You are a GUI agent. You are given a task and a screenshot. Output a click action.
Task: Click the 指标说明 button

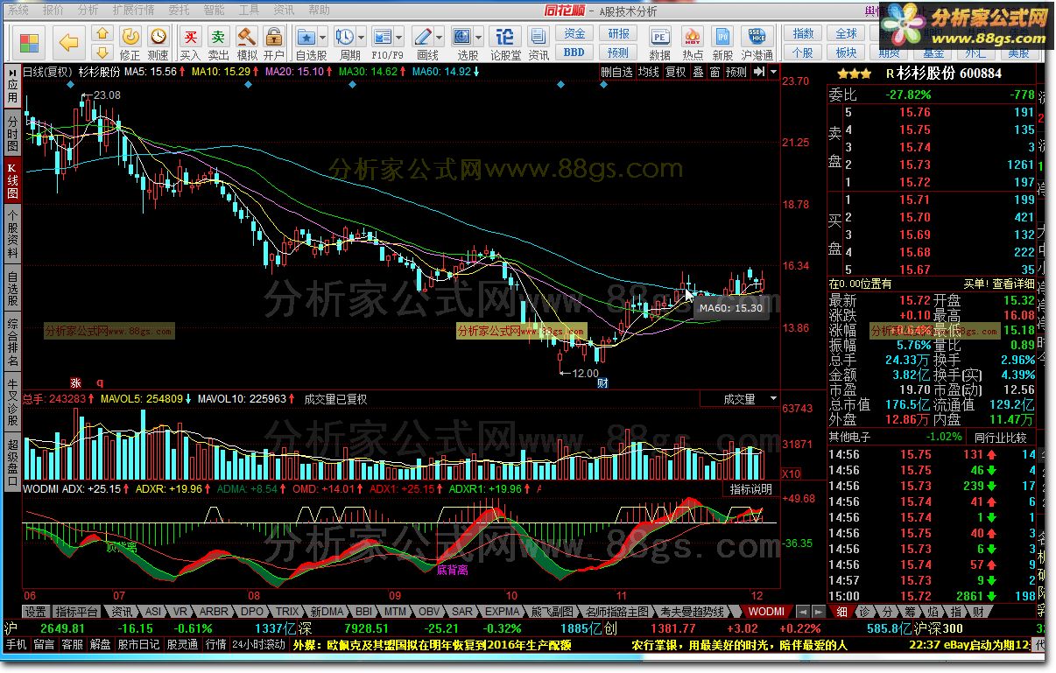(751, 488)
